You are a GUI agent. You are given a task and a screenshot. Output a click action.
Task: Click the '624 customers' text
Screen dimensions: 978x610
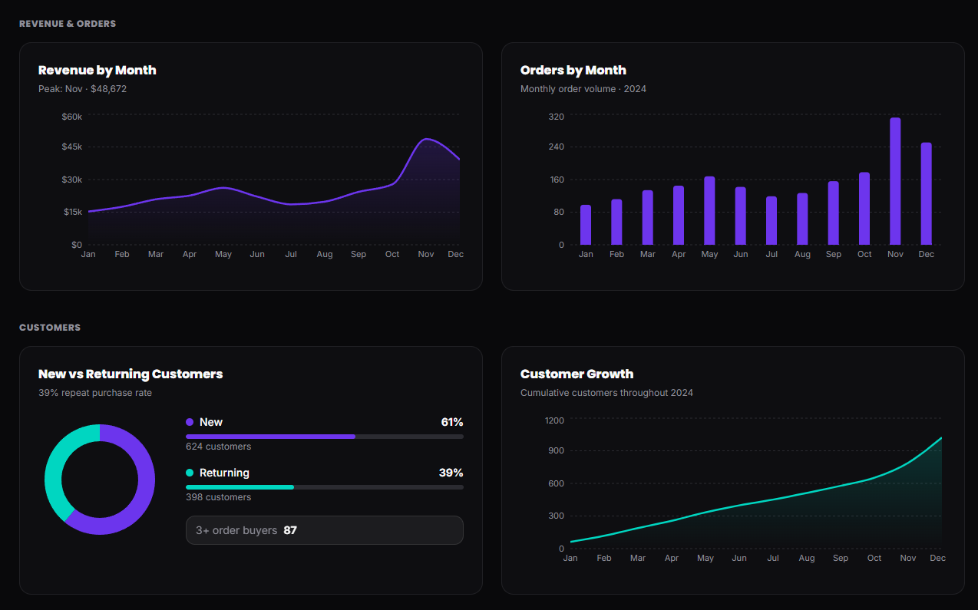[218, 447]
